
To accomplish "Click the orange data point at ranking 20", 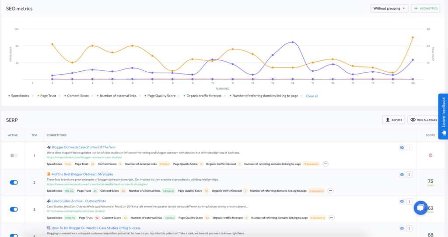I will coord(413,38).
